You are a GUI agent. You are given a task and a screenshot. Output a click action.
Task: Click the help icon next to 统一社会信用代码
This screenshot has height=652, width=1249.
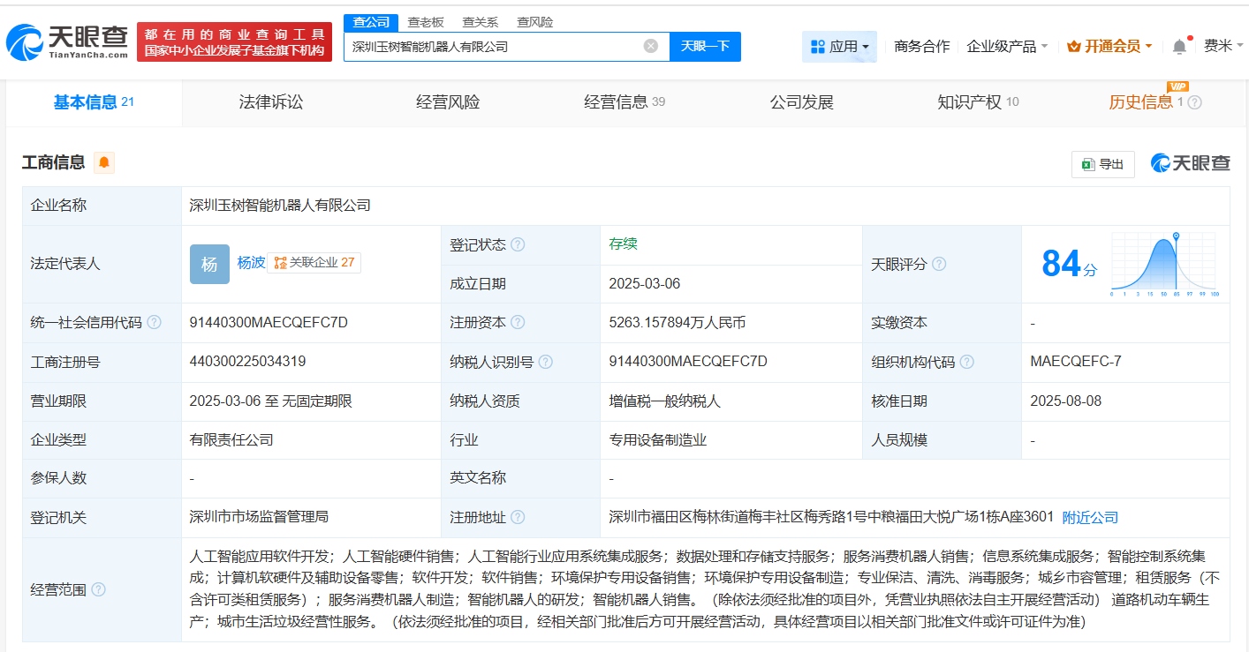154,322
